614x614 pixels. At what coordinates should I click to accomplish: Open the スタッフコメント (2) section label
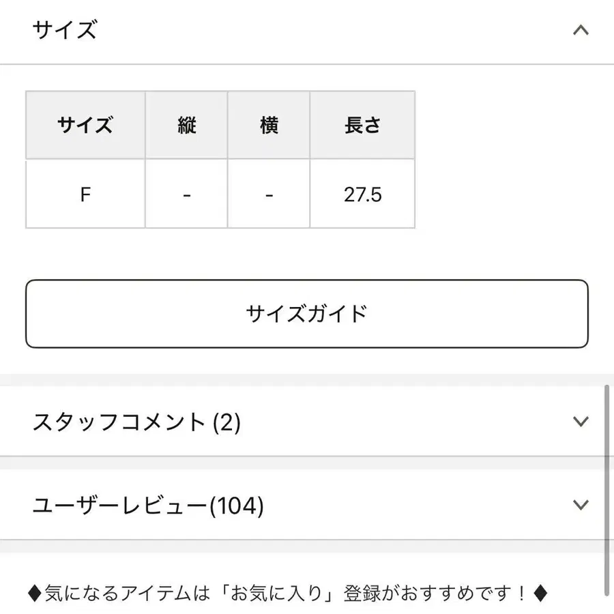pos(136,422)
